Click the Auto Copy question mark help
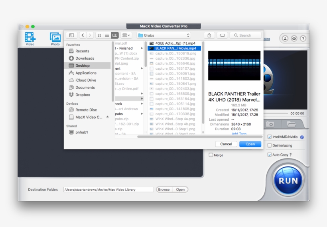The width and height of the screenshot is (327, 227). coord(291,155)
